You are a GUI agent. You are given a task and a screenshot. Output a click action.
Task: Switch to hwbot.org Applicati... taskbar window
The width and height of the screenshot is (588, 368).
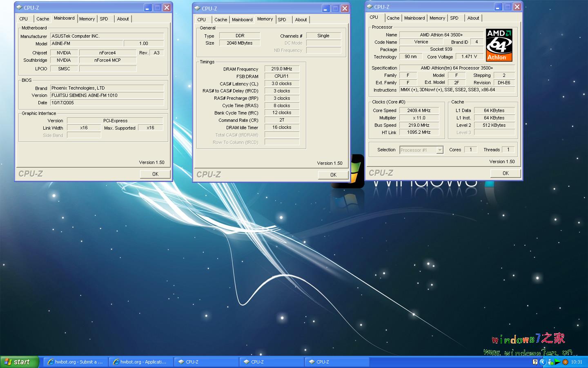point(141,362)
